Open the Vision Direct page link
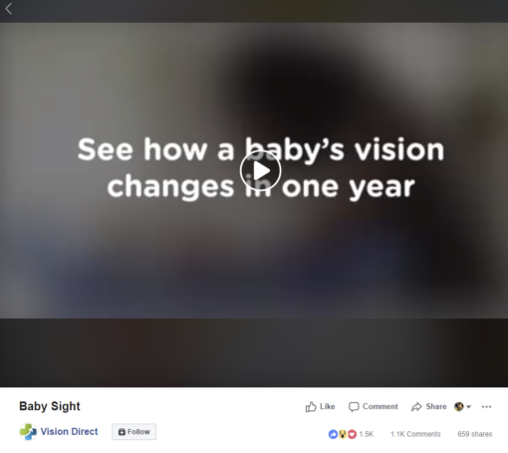The image size is (508, 453). click(x=69, y=431)
